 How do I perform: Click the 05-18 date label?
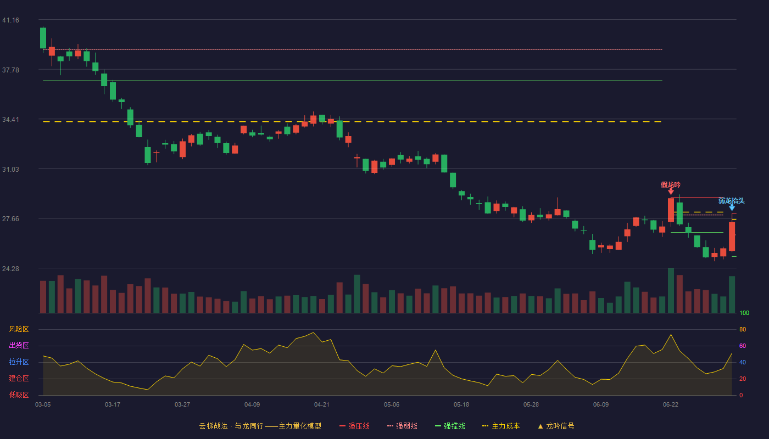(x=461, y=404)
